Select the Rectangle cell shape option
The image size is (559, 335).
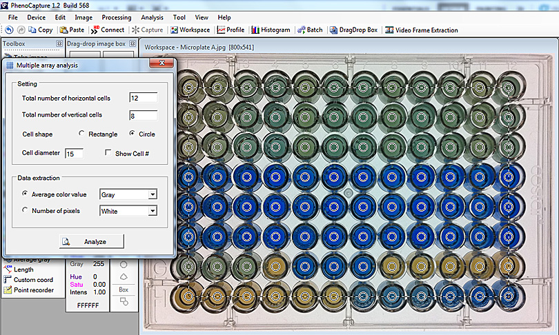tap(83, 134)
